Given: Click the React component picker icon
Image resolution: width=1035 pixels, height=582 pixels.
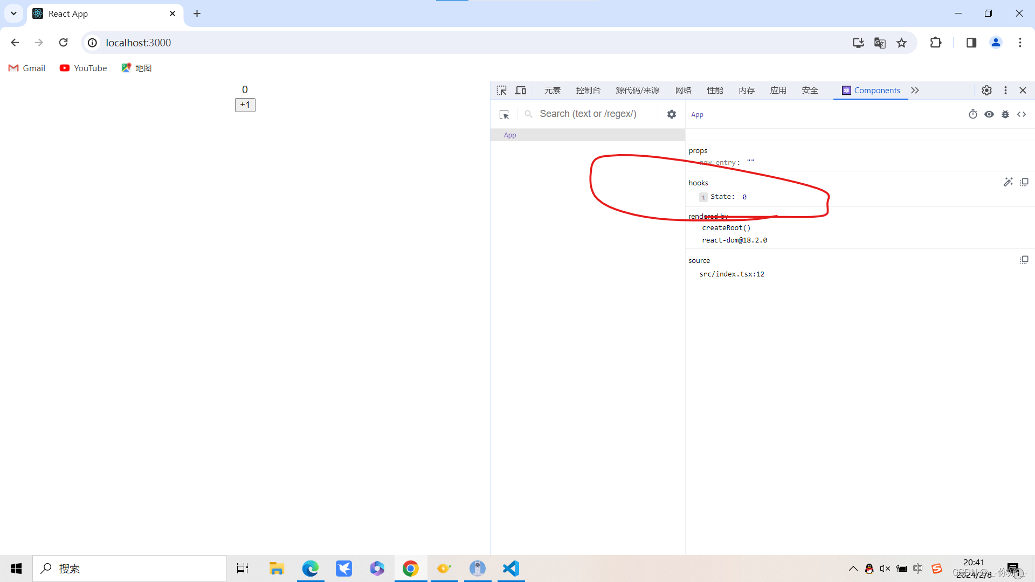Looking at the screenshot, I should (x=505, y=114).
